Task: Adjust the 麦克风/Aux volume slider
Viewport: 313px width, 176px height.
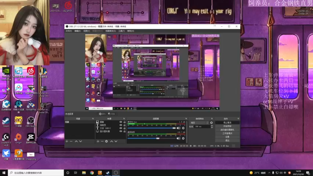Action: (151, 128)
